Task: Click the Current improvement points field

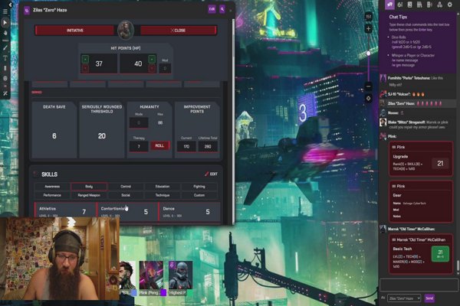Action: coord(186,146)
